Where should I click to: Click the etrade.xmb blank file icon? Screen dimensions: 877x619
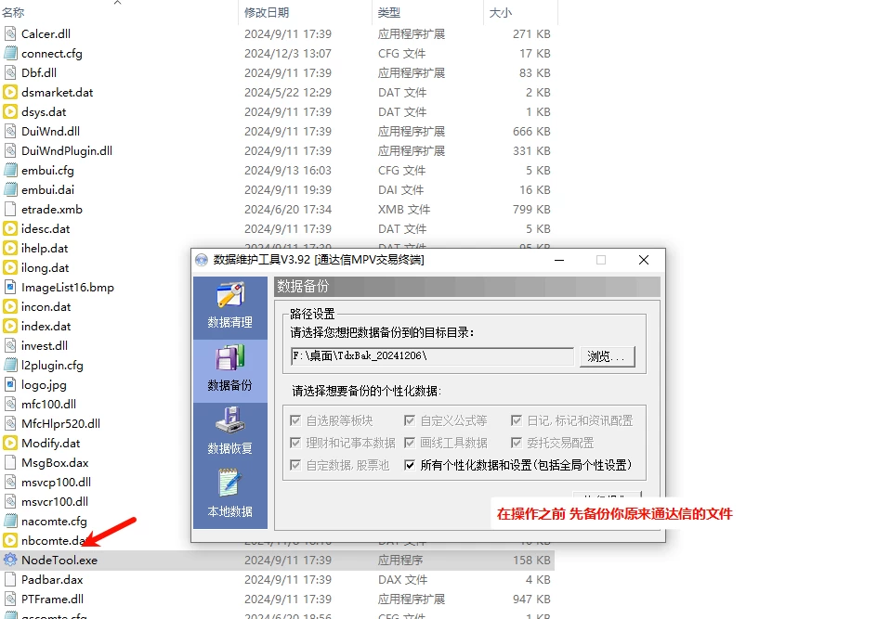(x=10, y=209)
